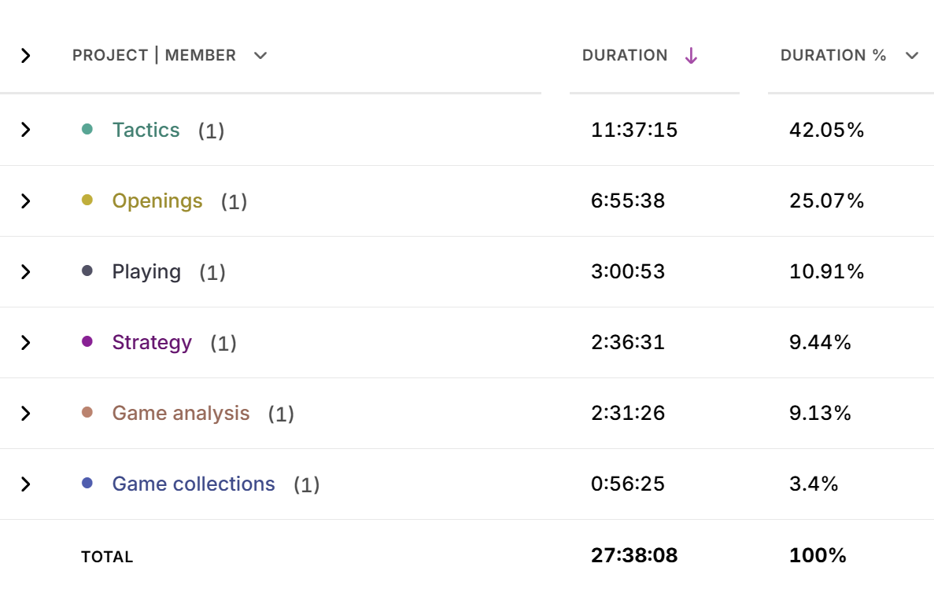Open the Duration % column dropdown
934x600 pixels.
coord(912,55)
